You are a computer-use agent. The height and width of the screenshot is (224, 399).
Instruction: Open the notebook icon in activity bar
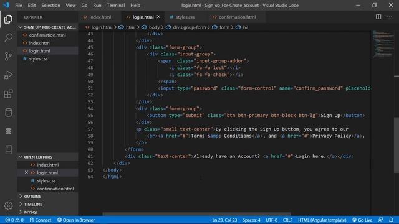click(8, 150)
